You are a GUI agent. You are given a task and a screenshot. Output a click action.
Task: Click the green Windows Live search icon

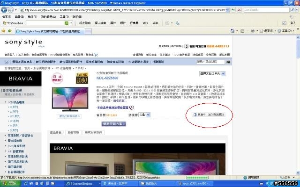point(67,23)
